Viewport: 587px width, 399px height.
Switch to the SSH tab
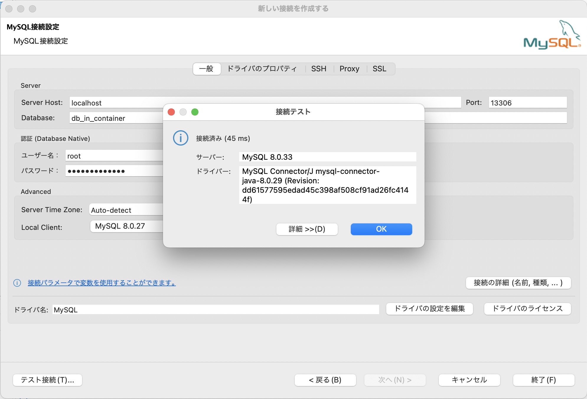pyautogui.click(x=319, y=69)
